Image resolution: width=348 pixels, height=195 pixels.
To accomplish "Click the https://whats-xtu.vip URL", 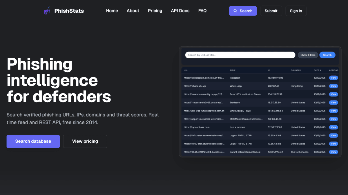I will 195,86.
